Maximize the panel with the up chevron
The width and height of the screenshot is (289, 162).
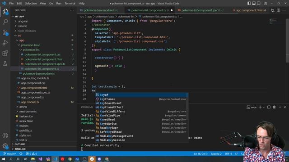[x=280, y=107]
